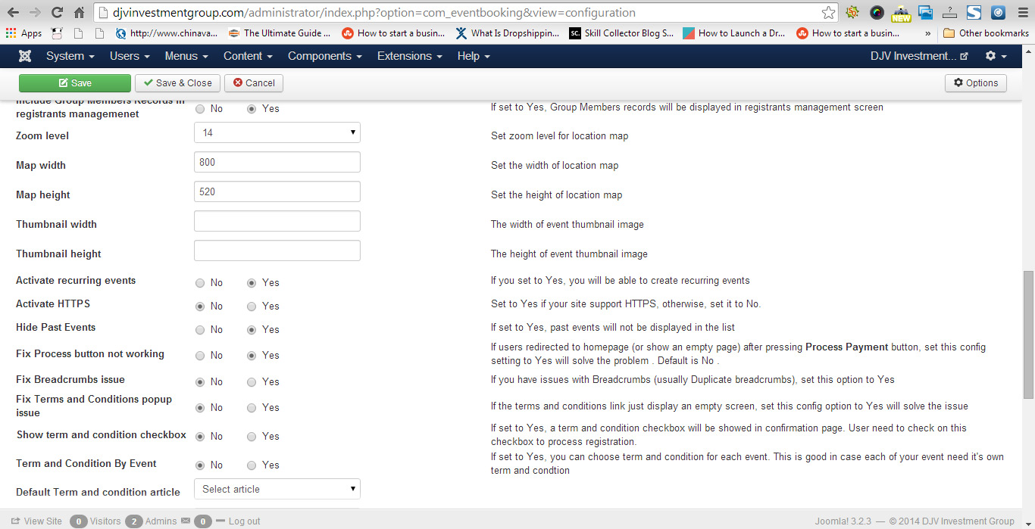The width and height of the screenshot is (1035, 529).
Task: Click the Joomla logo icon
Action: point(25,56)
